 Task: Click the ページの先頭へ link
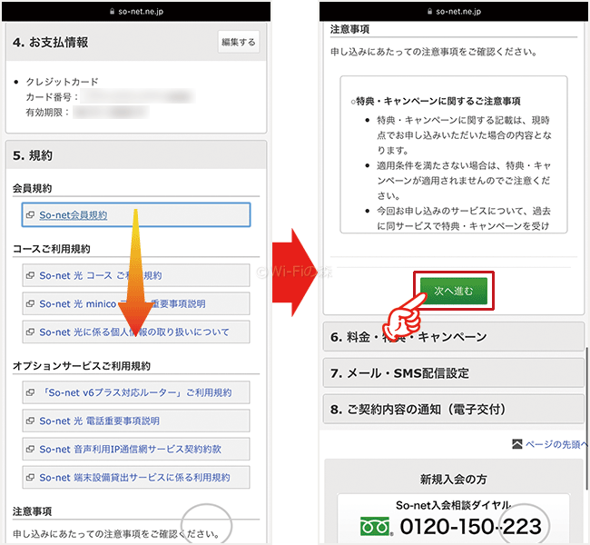click(x=556, y=444)
